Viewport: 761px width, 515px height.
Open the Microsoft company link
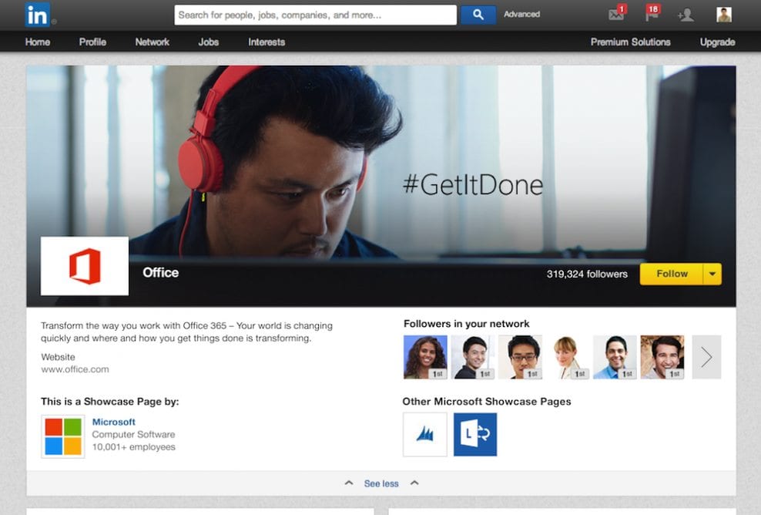click(113, 422)
